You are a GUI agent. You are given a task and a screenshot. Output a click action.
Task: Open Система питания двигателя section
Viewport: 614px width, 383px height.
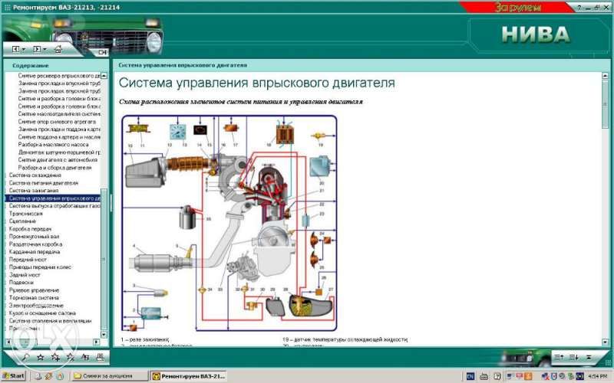(x=44, y=183)
